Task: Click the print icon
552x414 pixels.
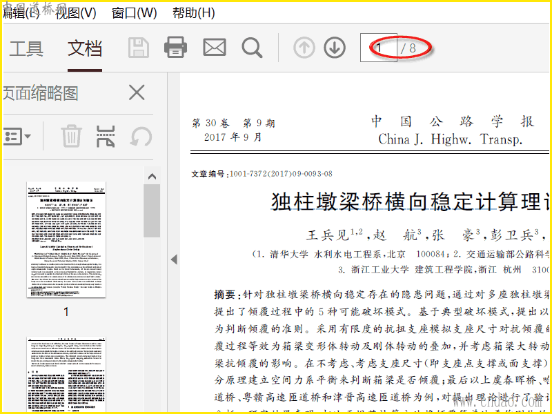Action: 175,47
